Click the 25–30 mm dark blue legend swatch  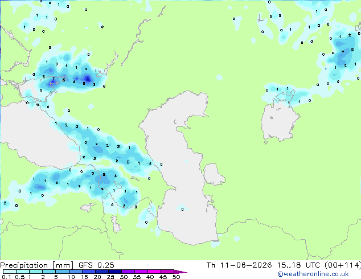tap(115, 272)
